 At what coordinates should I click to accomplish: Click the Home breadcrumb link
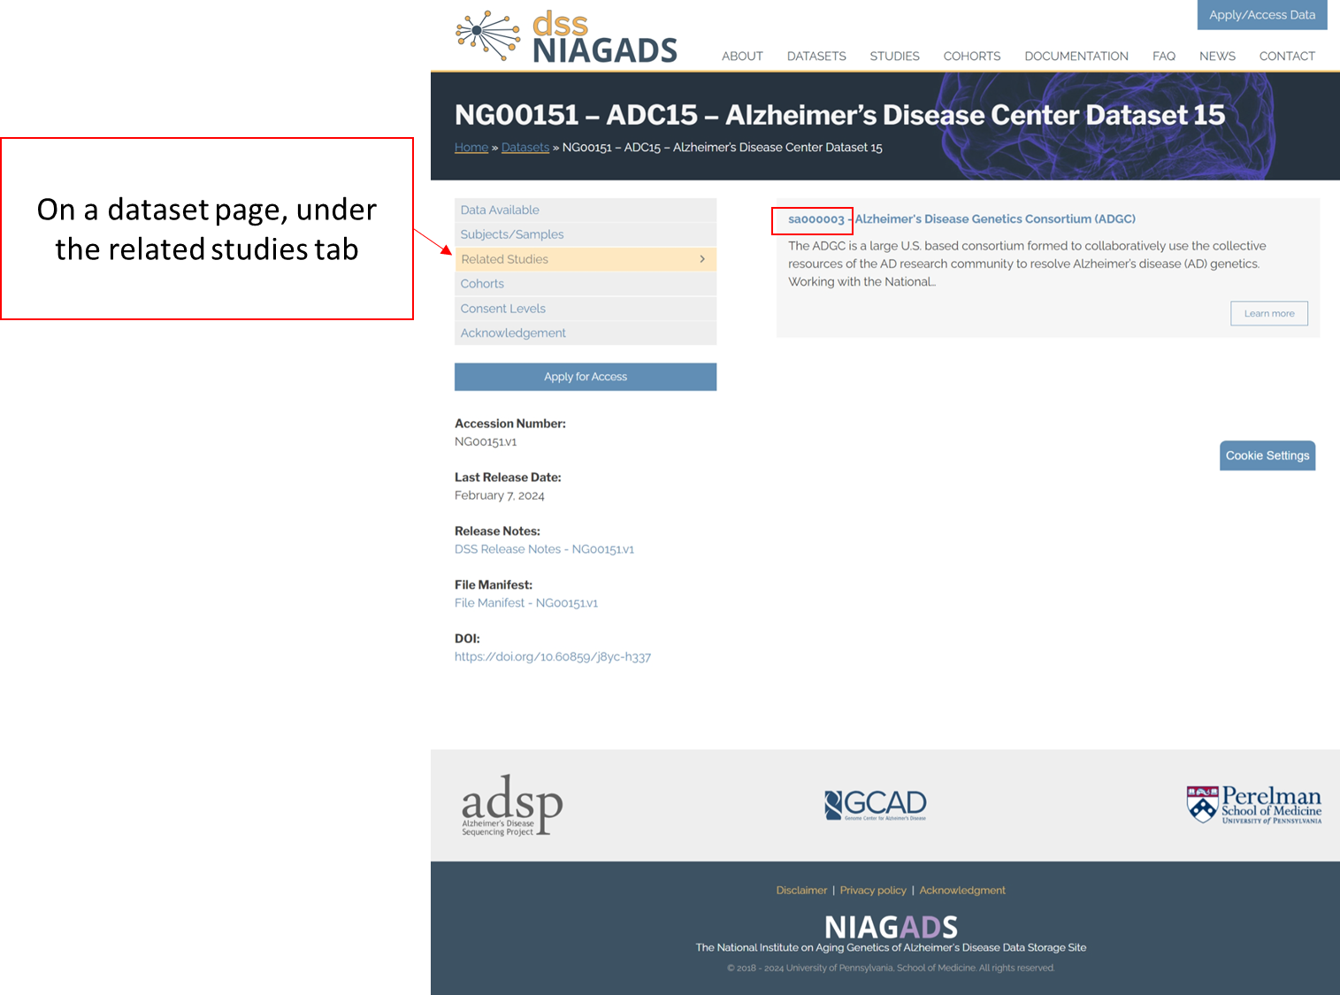[471, 148]
